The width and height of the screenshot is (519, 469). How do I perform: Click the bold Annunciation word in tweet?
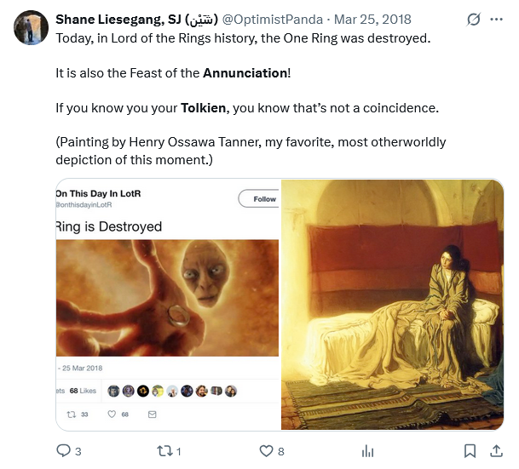click(x=245, y=73)
